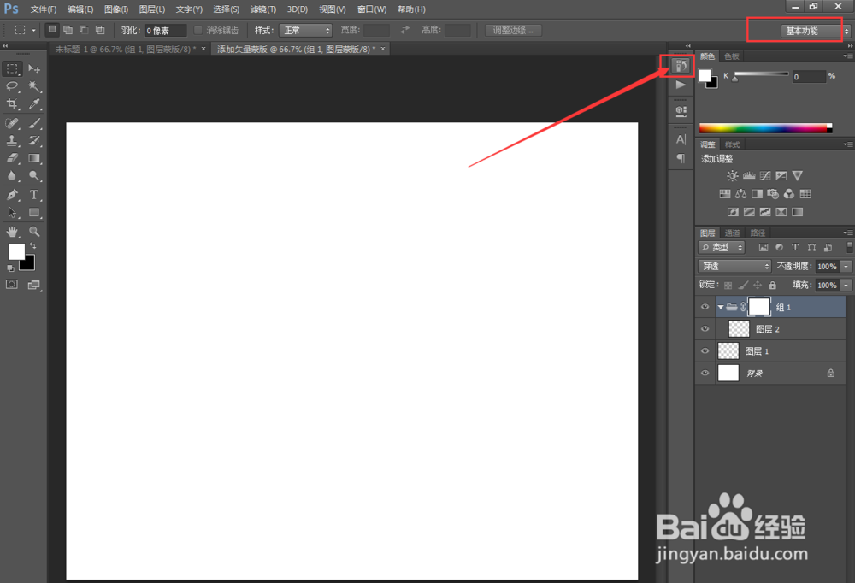Open the 类型 layer filter dropdown
The width and height of the screenshot is (855, 583).
click(721, 248)
